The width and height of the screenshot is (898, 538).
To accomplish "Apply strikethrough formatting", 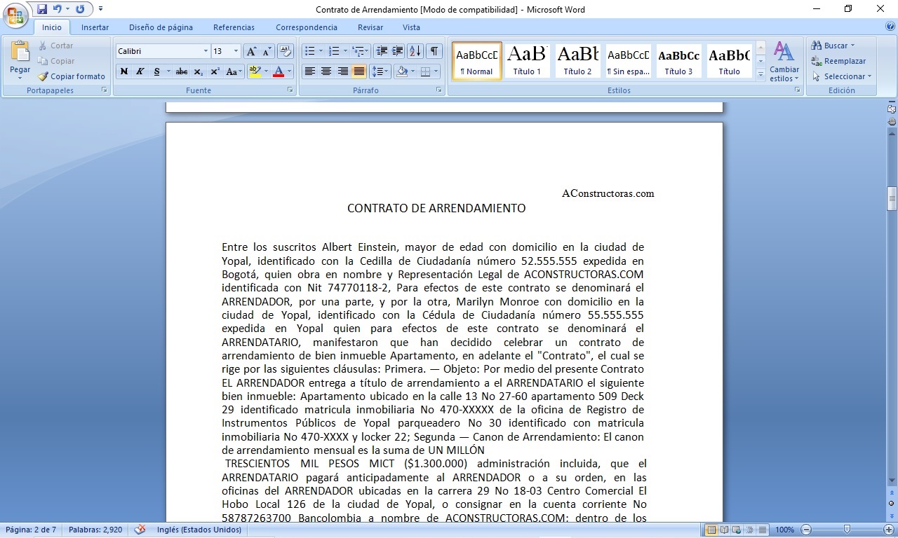I will coord(182,71).
